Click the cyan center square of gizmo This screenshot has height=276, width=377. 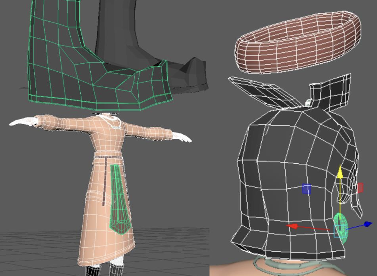pos(340,230)
